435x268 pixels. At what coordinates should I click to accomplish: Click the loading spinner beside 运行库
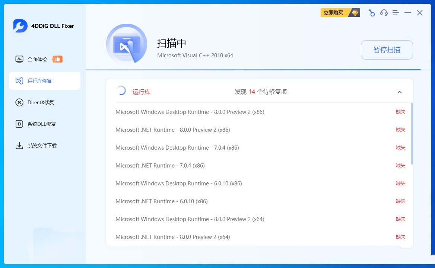point(121,90)
